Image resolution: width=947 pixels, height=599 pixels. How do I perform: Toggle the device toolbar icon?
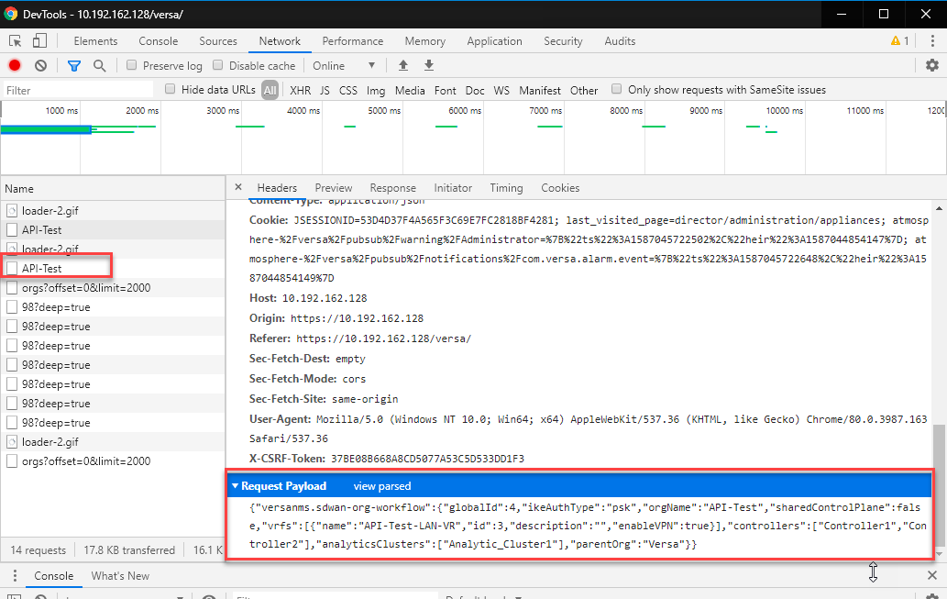[x=39, y=41]
